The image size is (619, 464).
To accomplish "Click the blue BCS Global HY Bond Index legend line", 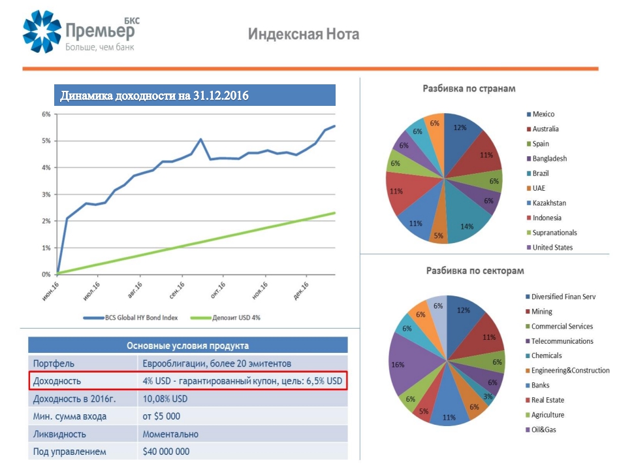I will tap(93, 318).
